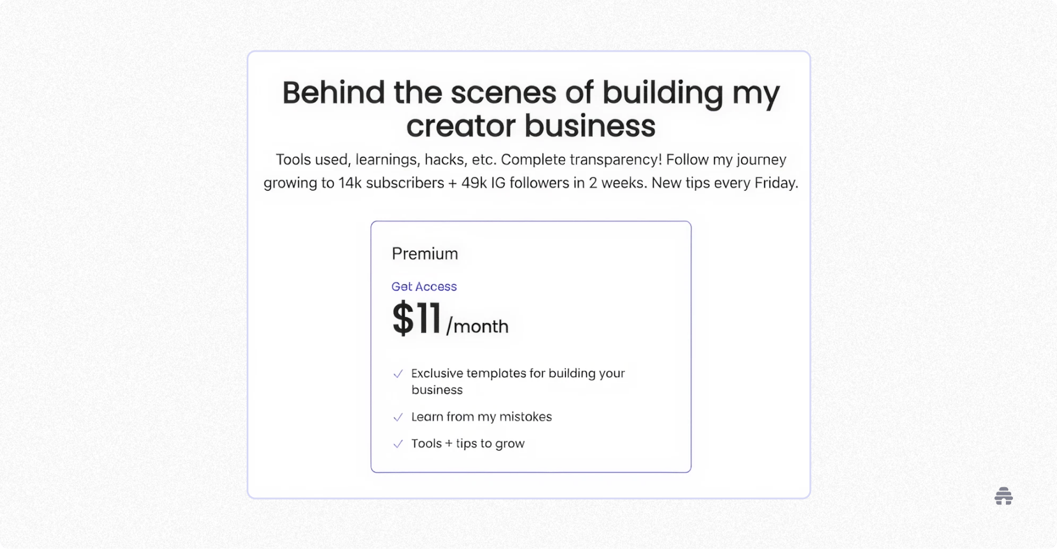Select the Beehiiv branding mark bottom right
The height and width of the screenshot is (549, 1057).
1003,496
